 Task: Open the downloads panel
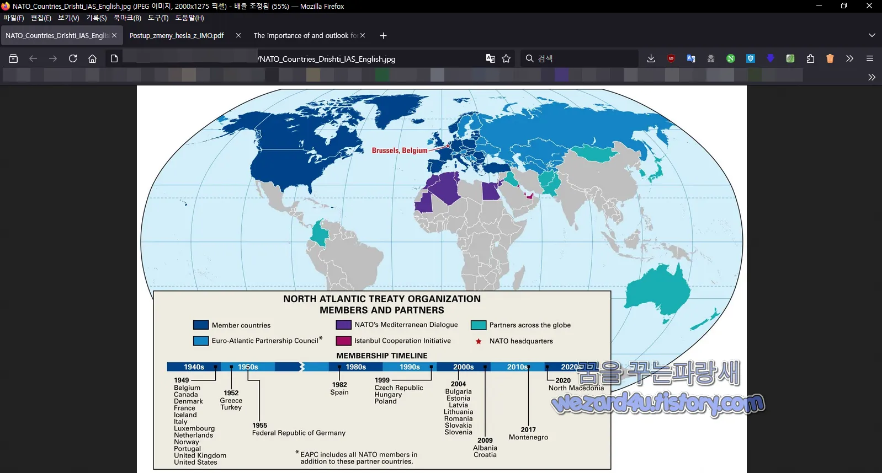pyautogui.click(x=651, y=58)
